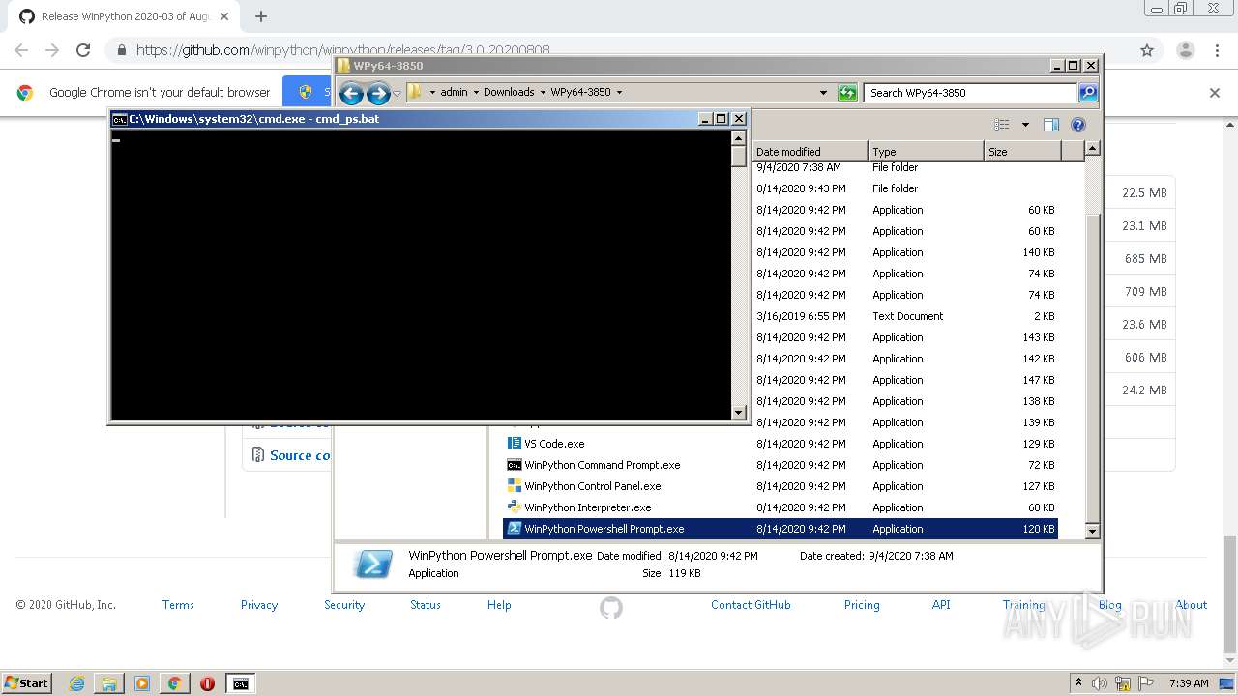Screen dimensions: 1238x696
Task: Go back in the Chrome browser
Action: coord(21,50)
